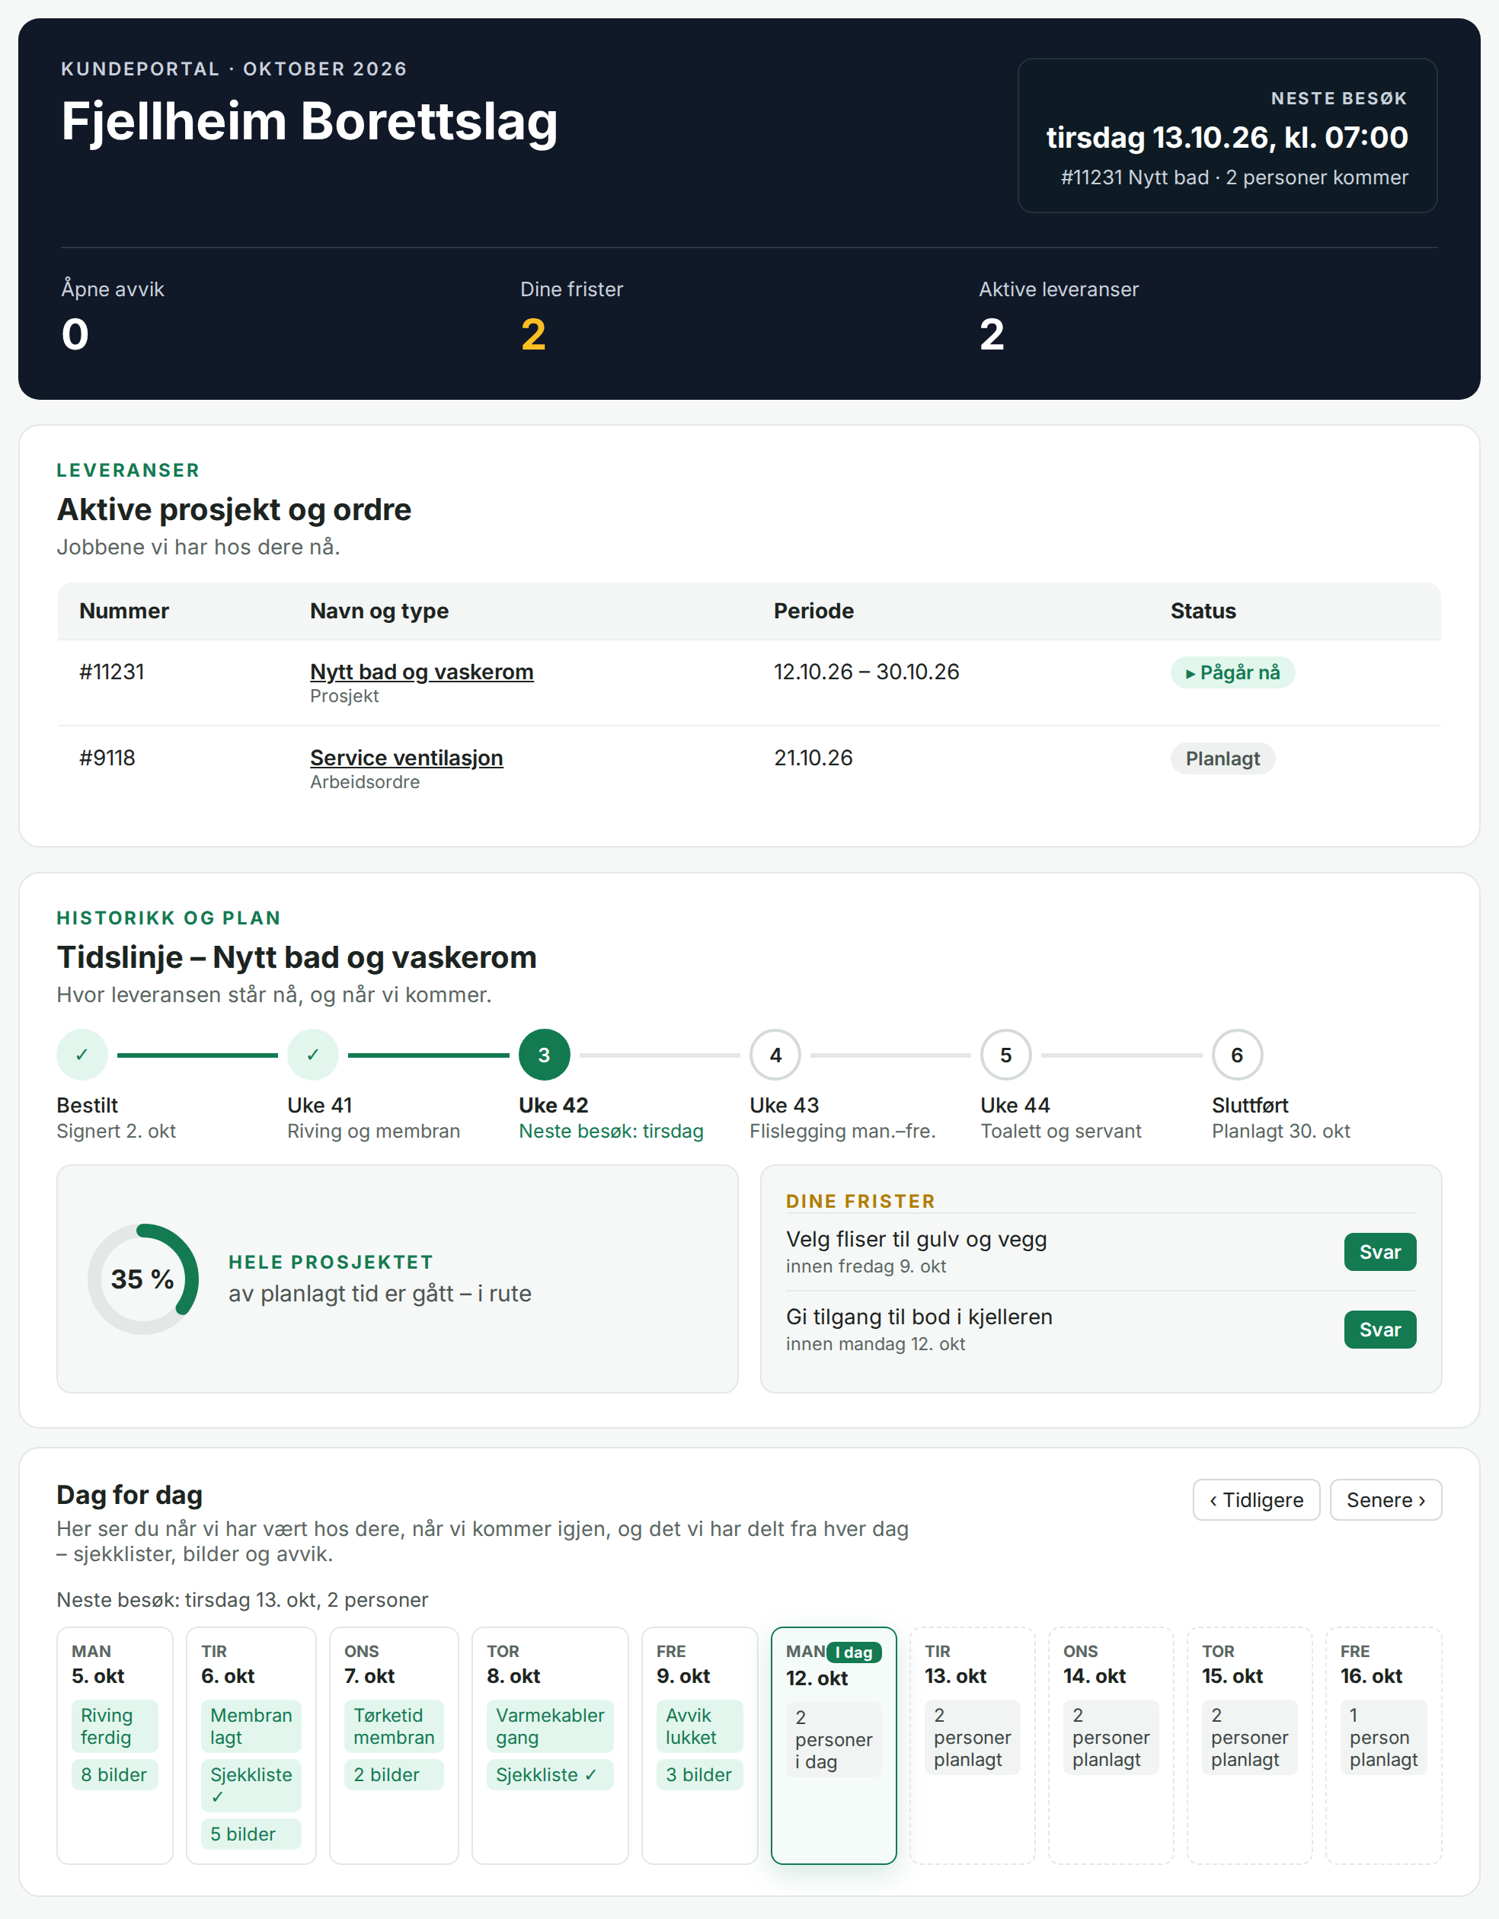The width and height of the screenshot is (1499, 1919).
Task: Click order number #9118 in table
Action: pos(107,758)
